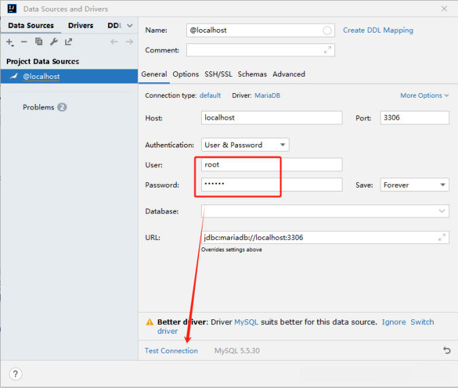
Task: Expand the Database dropdown list
Action: tap(442, 211)
